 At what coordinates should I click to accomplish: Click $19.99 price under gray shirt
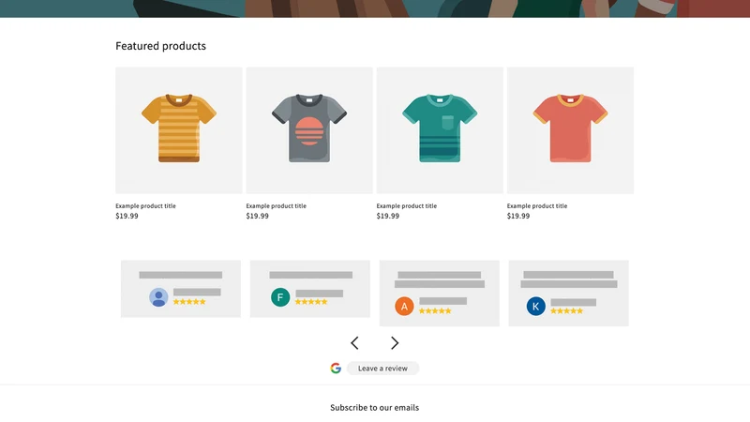257,216
